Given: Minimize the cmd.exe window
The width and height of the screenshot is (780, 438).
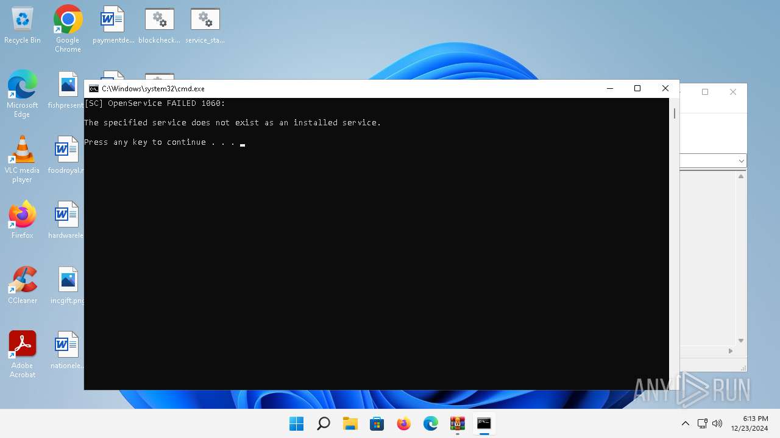Looking at the screenshot, I should click(x=609, y=89).
